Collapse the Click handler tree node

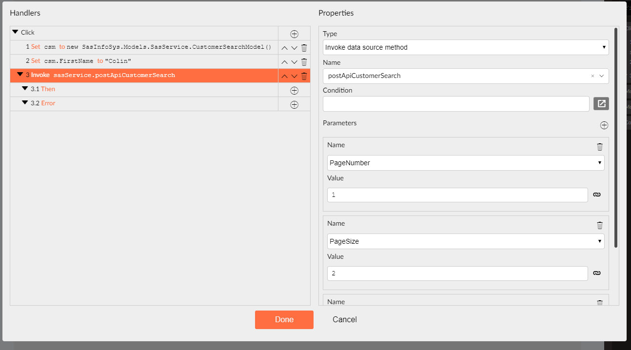15,32
